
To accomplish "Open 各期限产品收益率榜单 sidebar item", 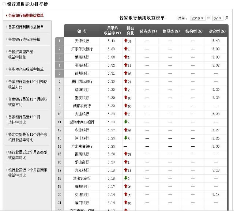I will coord(26,69).
